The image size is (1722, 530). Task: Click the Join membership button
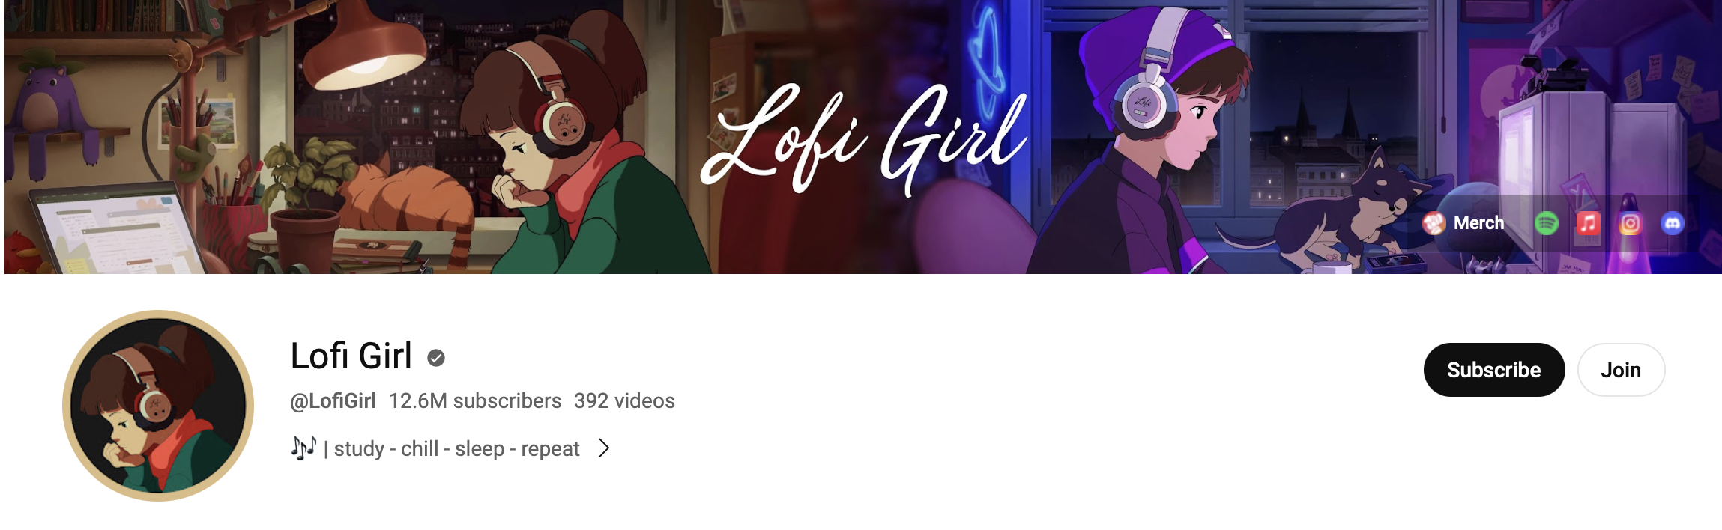(x=1621, y=370)
